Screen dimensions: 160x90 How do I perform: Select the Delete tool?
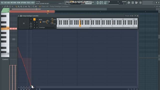click(x=24, y=6)
